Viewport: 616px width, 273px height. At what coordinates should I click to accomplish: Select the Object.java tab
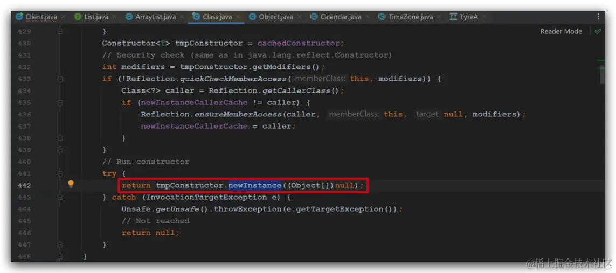pos(276,17)
